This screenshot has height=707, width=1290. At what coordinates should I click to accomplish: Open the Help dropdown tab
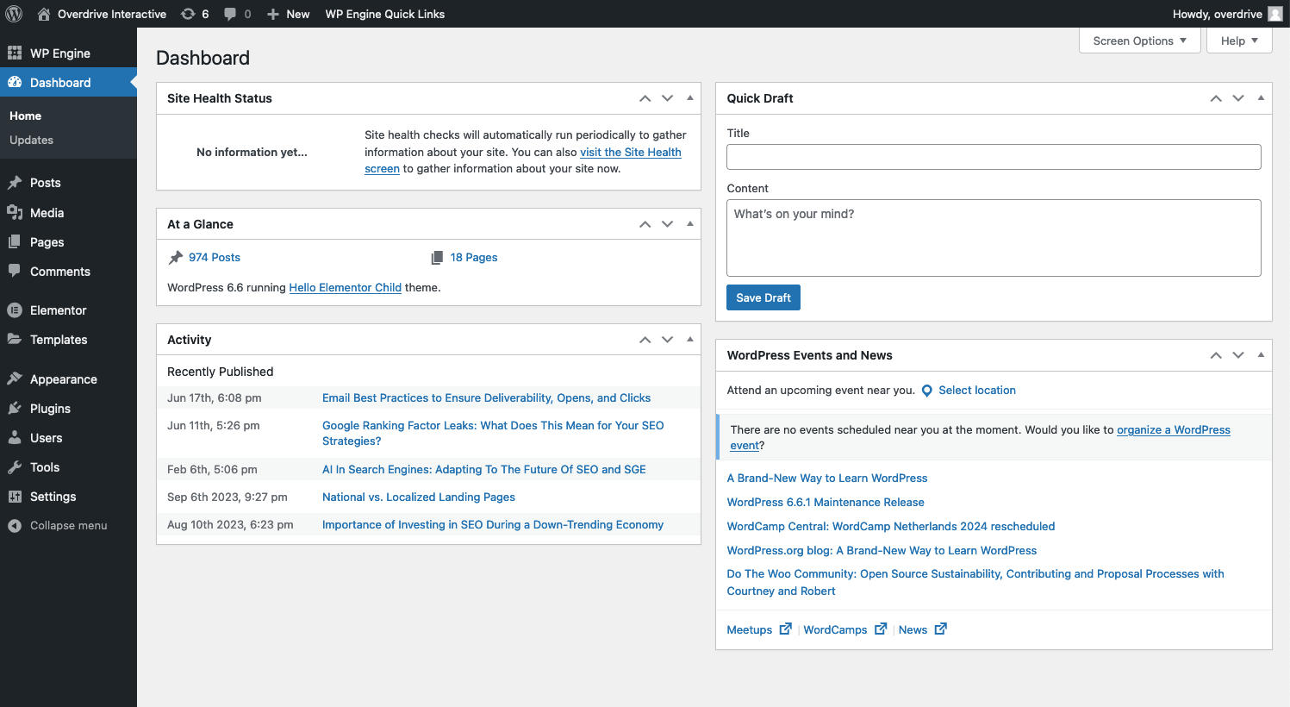1239,41
